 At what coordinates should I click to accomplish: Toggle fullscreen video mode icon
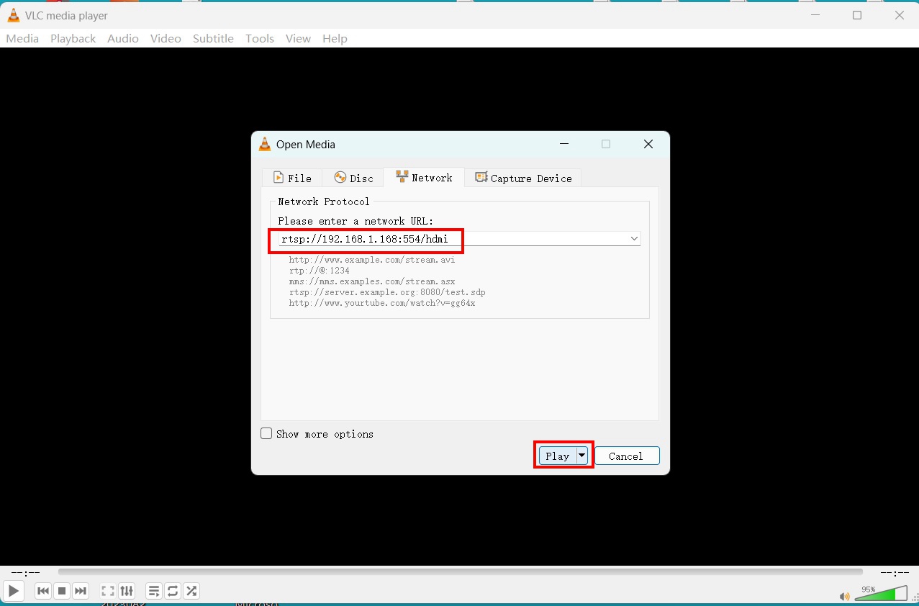point(108,591)
